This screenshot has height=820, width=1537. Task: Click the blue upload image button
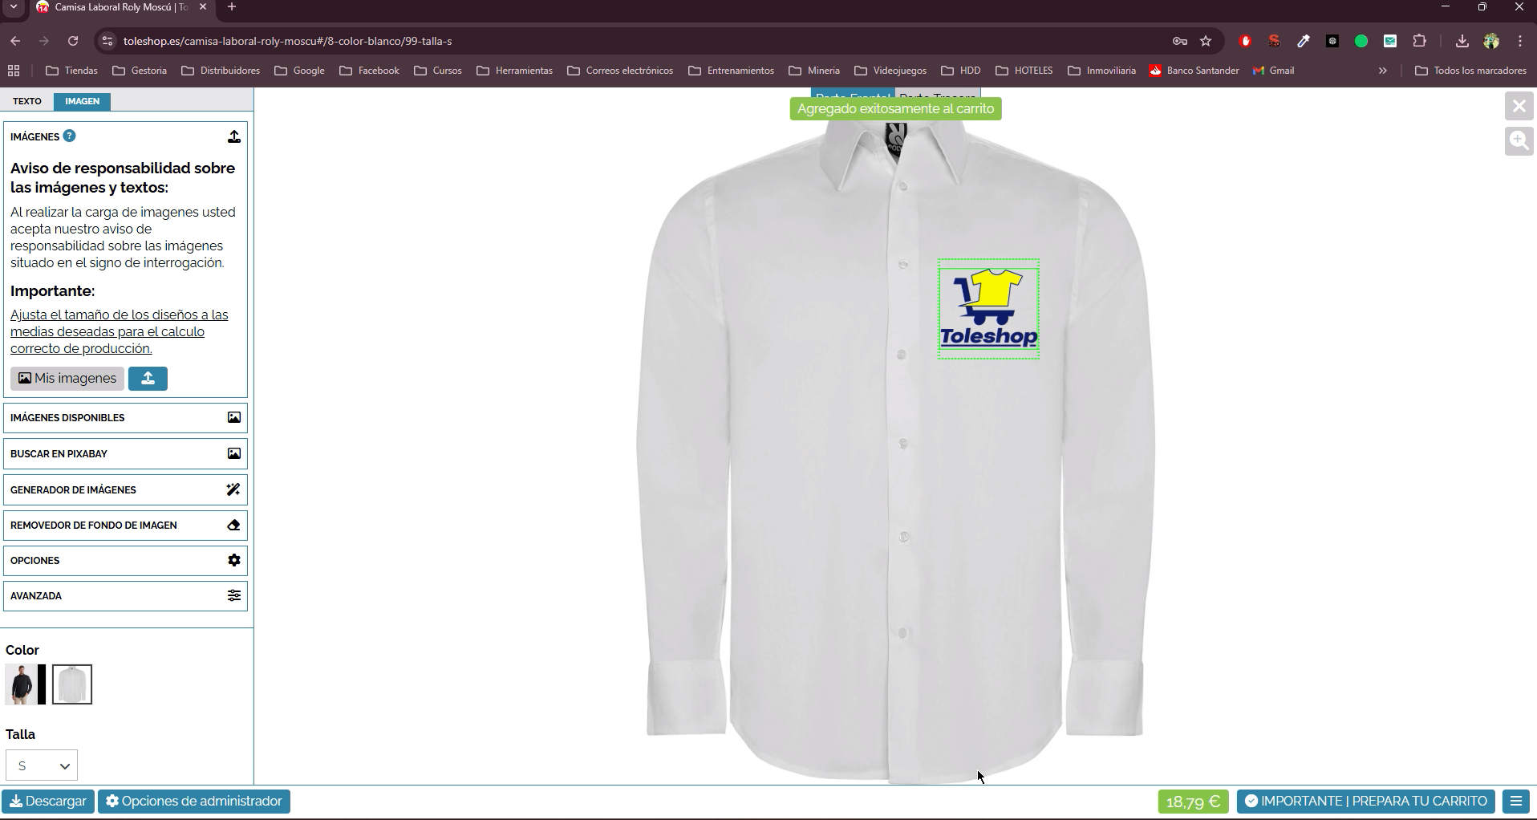point(148,379)
